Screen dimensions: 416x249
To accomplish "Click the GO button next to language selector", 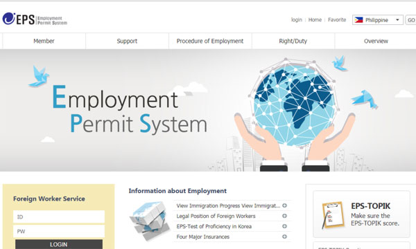I will 410,20.
